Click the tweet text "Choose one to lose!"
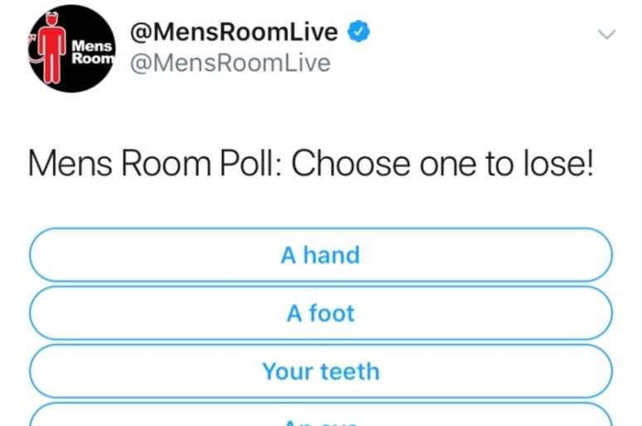The image size is (642, 426). point(442,164)
